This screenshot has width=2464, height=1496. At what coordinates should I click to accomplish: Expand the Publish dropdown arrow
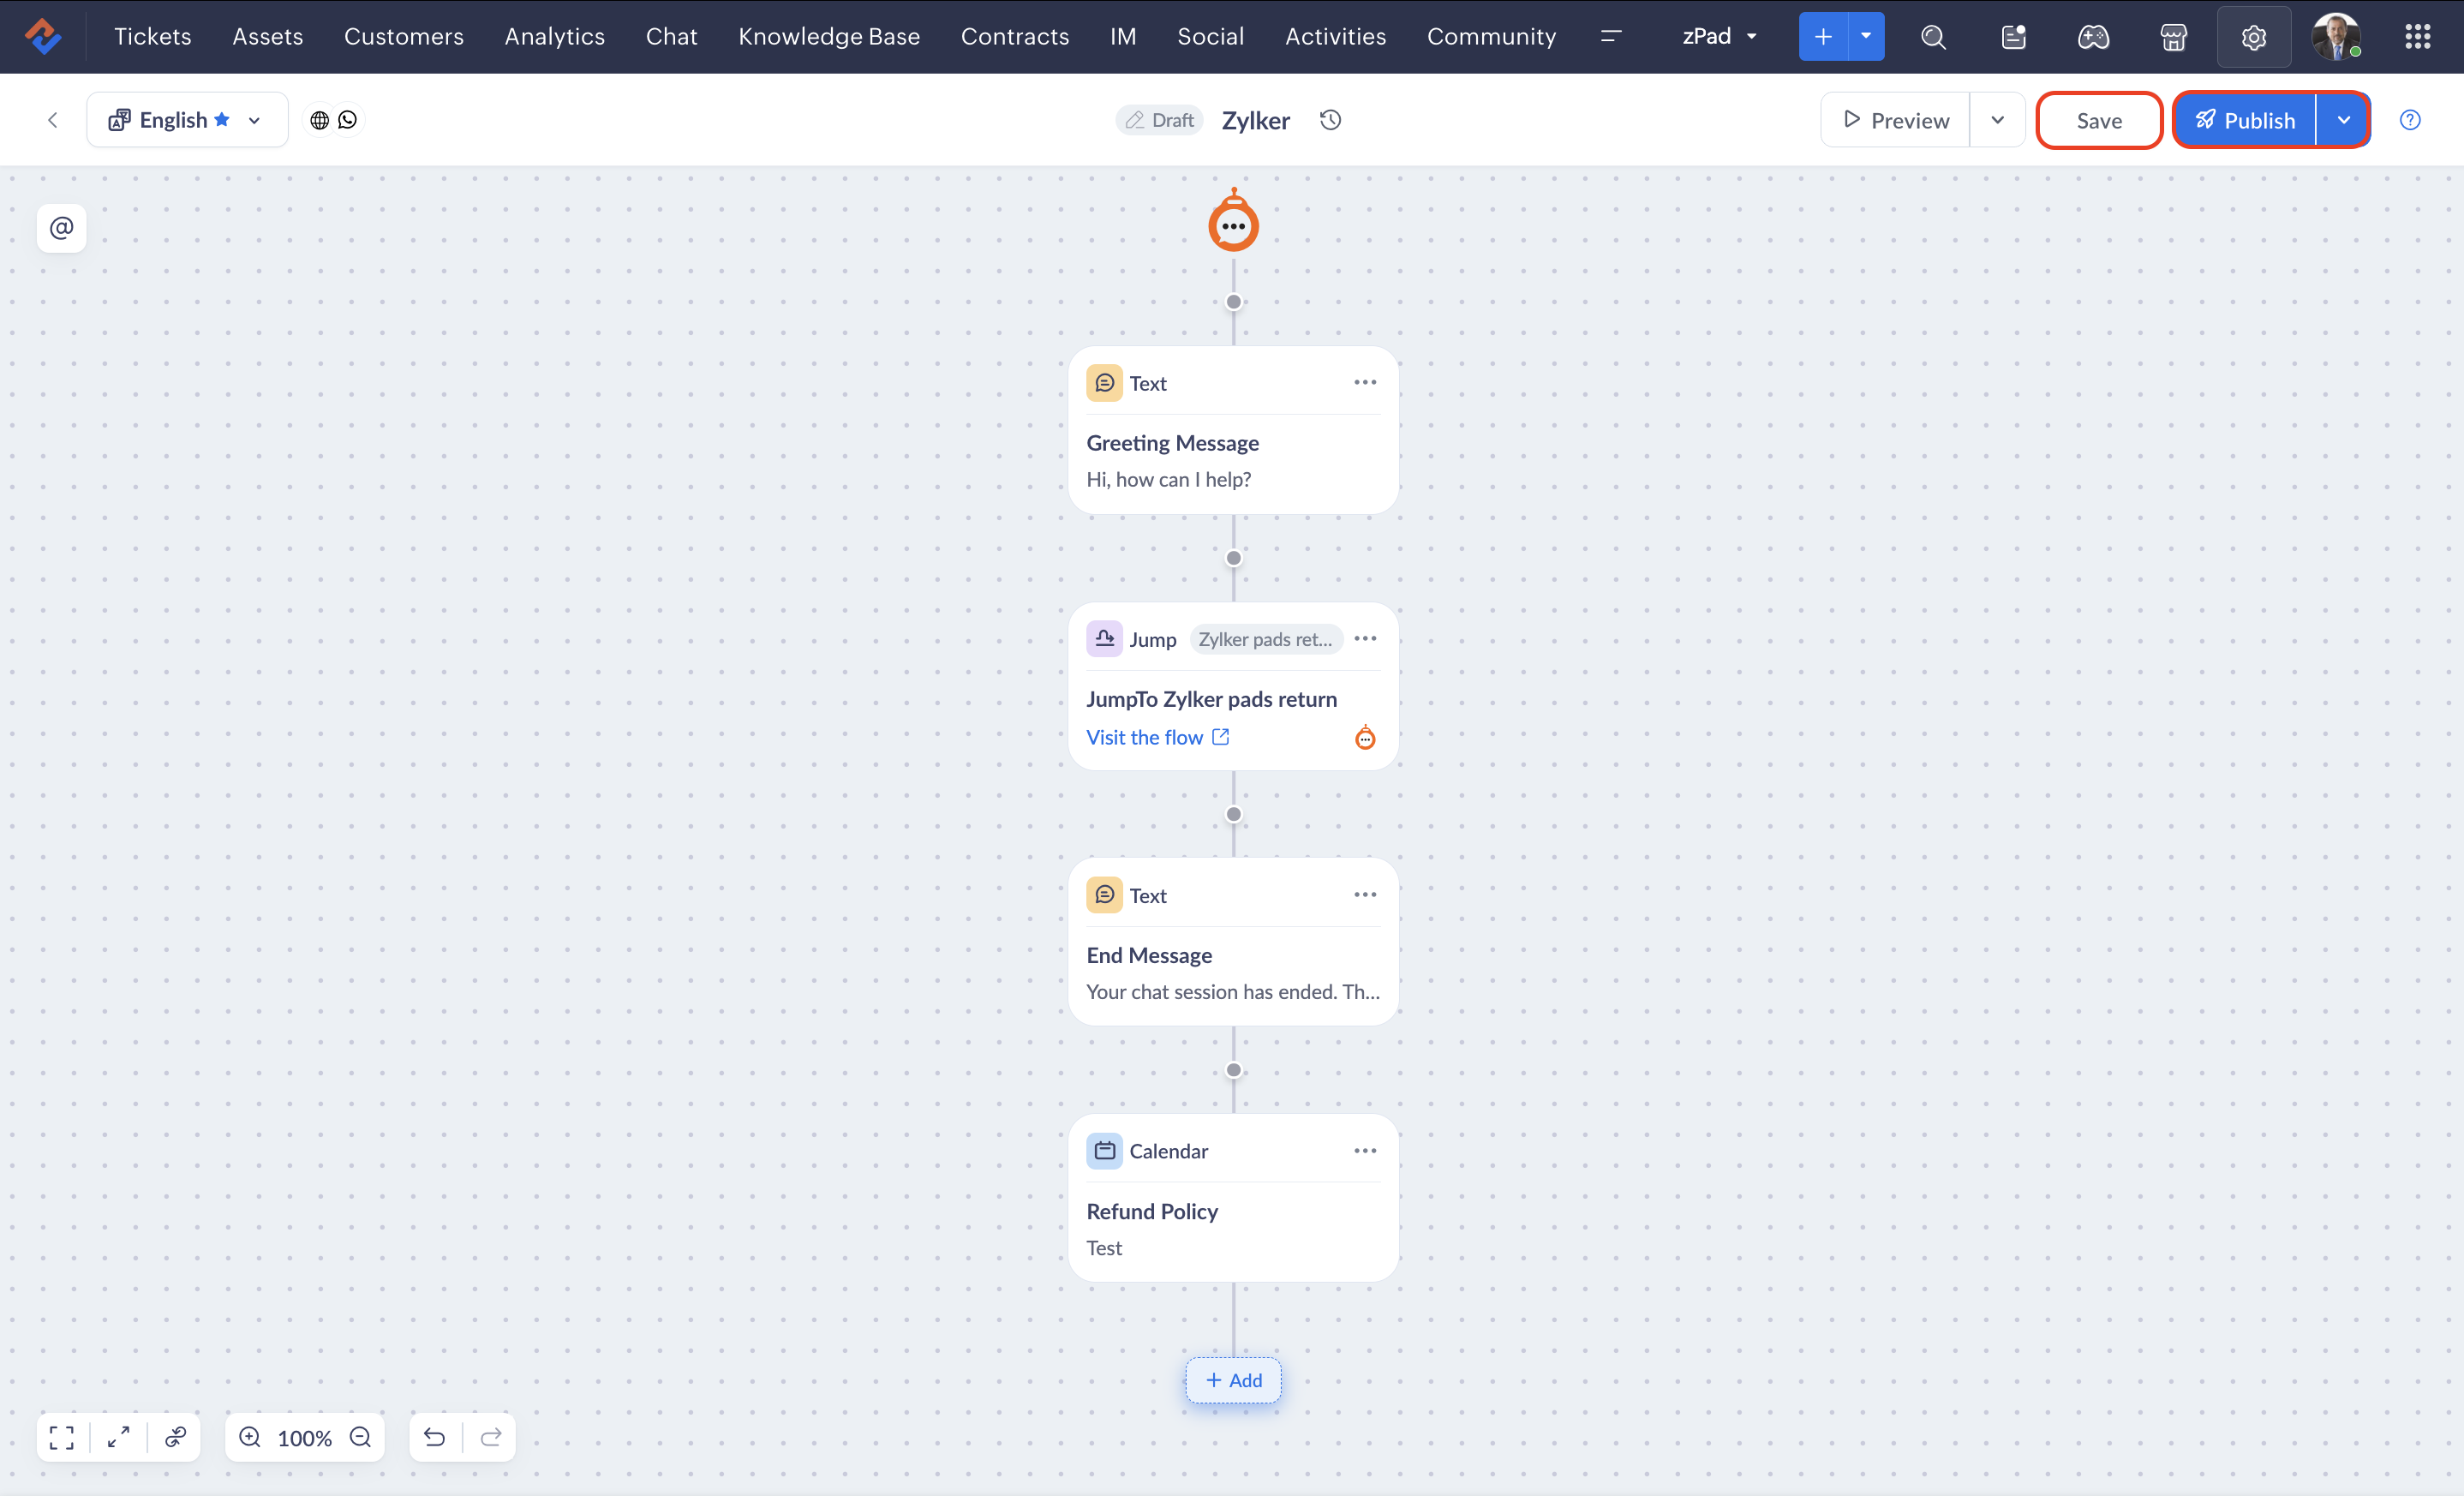[2343, 120]
